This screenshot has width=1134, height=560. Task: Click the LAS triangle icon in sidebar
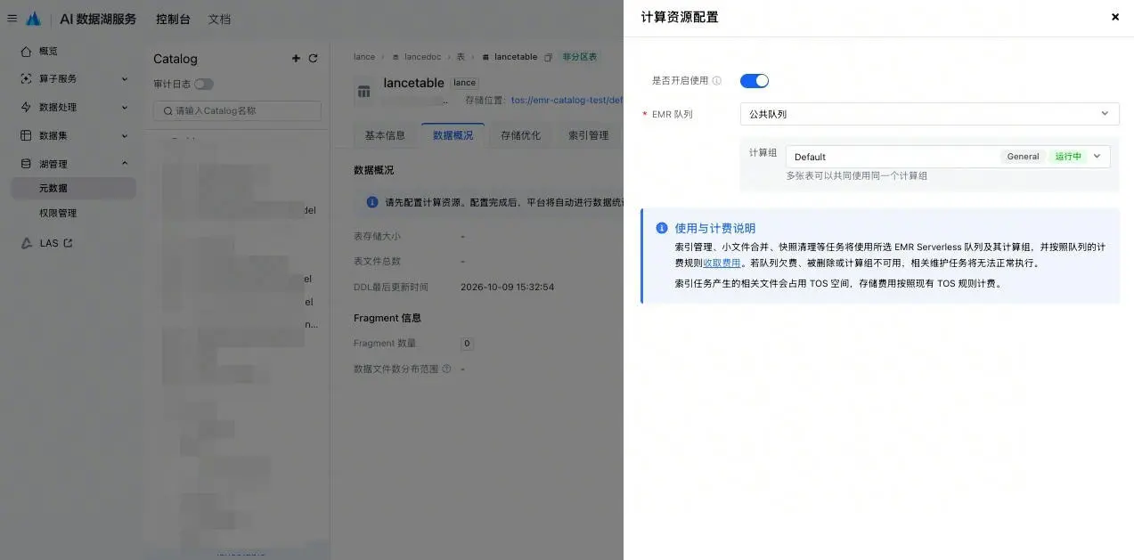[x=27, y=243]
